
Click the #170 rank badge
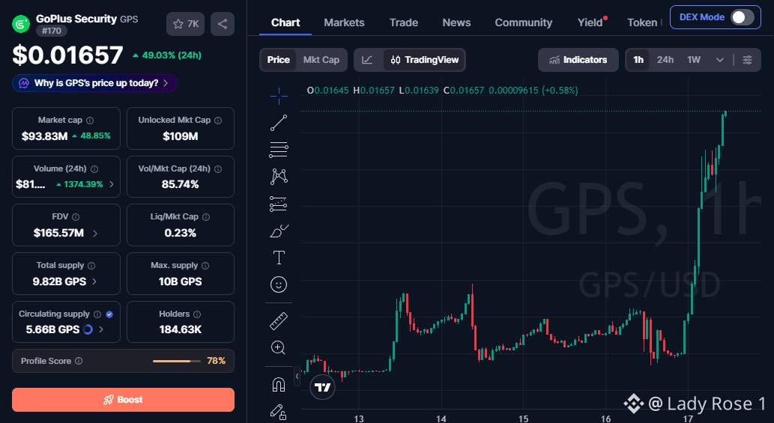coord(52,31)
